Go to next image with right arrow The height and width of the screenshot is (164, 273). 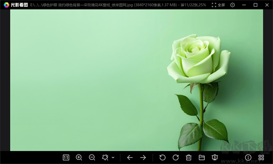tap(143, 158)
